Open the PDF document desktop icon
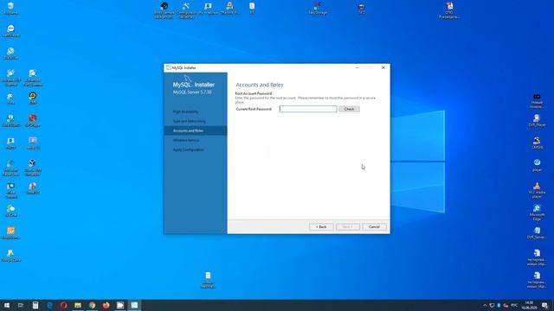 point(449,10)
